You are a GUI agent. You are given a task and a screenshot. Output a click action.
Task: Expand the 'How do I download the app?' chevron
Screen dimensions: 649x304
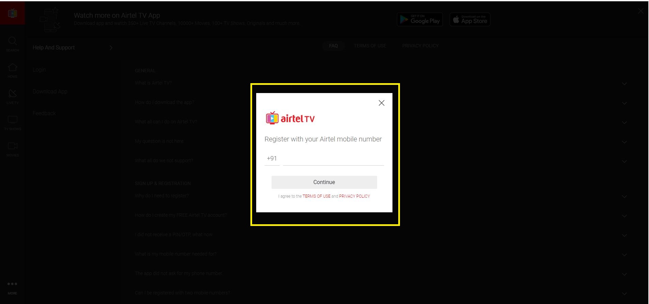(x=624, y=103)
